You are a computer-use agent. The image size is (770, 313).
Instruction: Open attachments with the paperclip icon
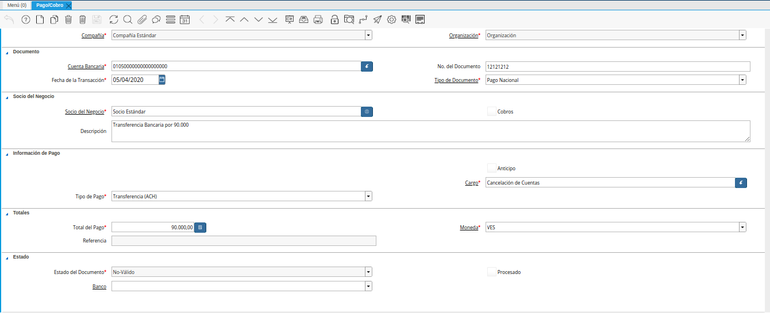pyautogui.click(x=142, y=19)
